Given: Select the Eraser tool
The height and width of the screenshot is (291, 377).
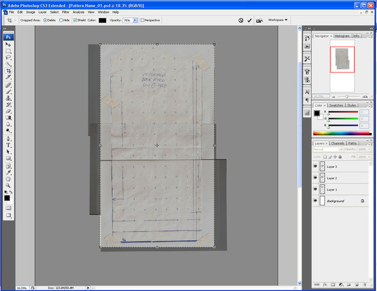Looking at the screenshot, I should click(x=8, y=111).
